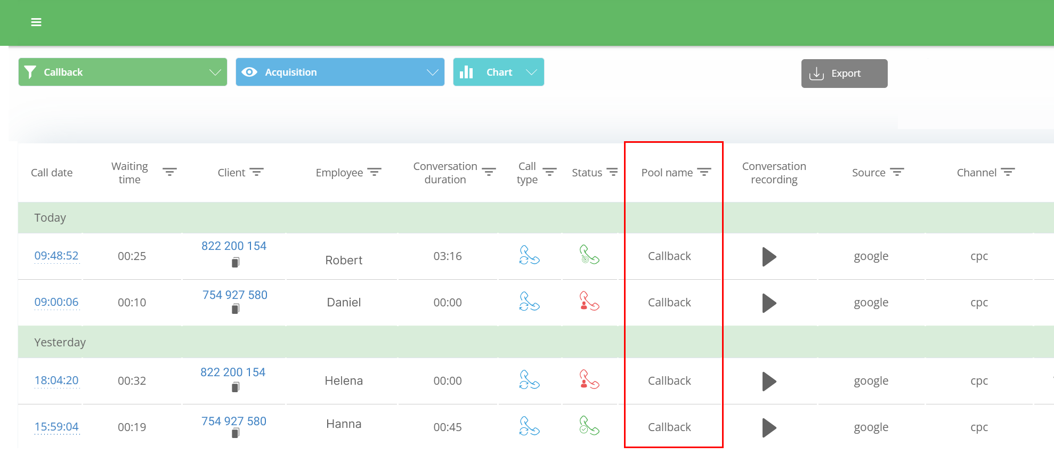Viewport: 1054px width, 454px height.
Task: Export the call list
Action: 844,74
